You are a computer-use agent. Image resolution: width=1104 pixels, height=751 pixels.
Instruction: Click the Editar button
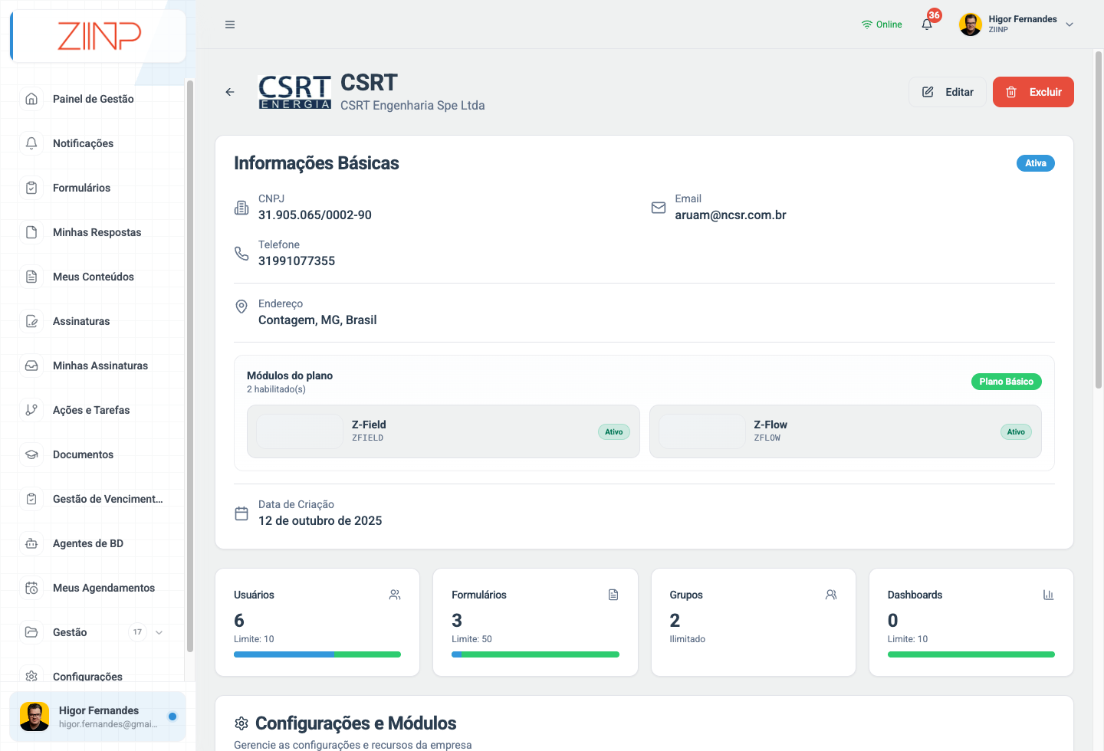point(948,92)
